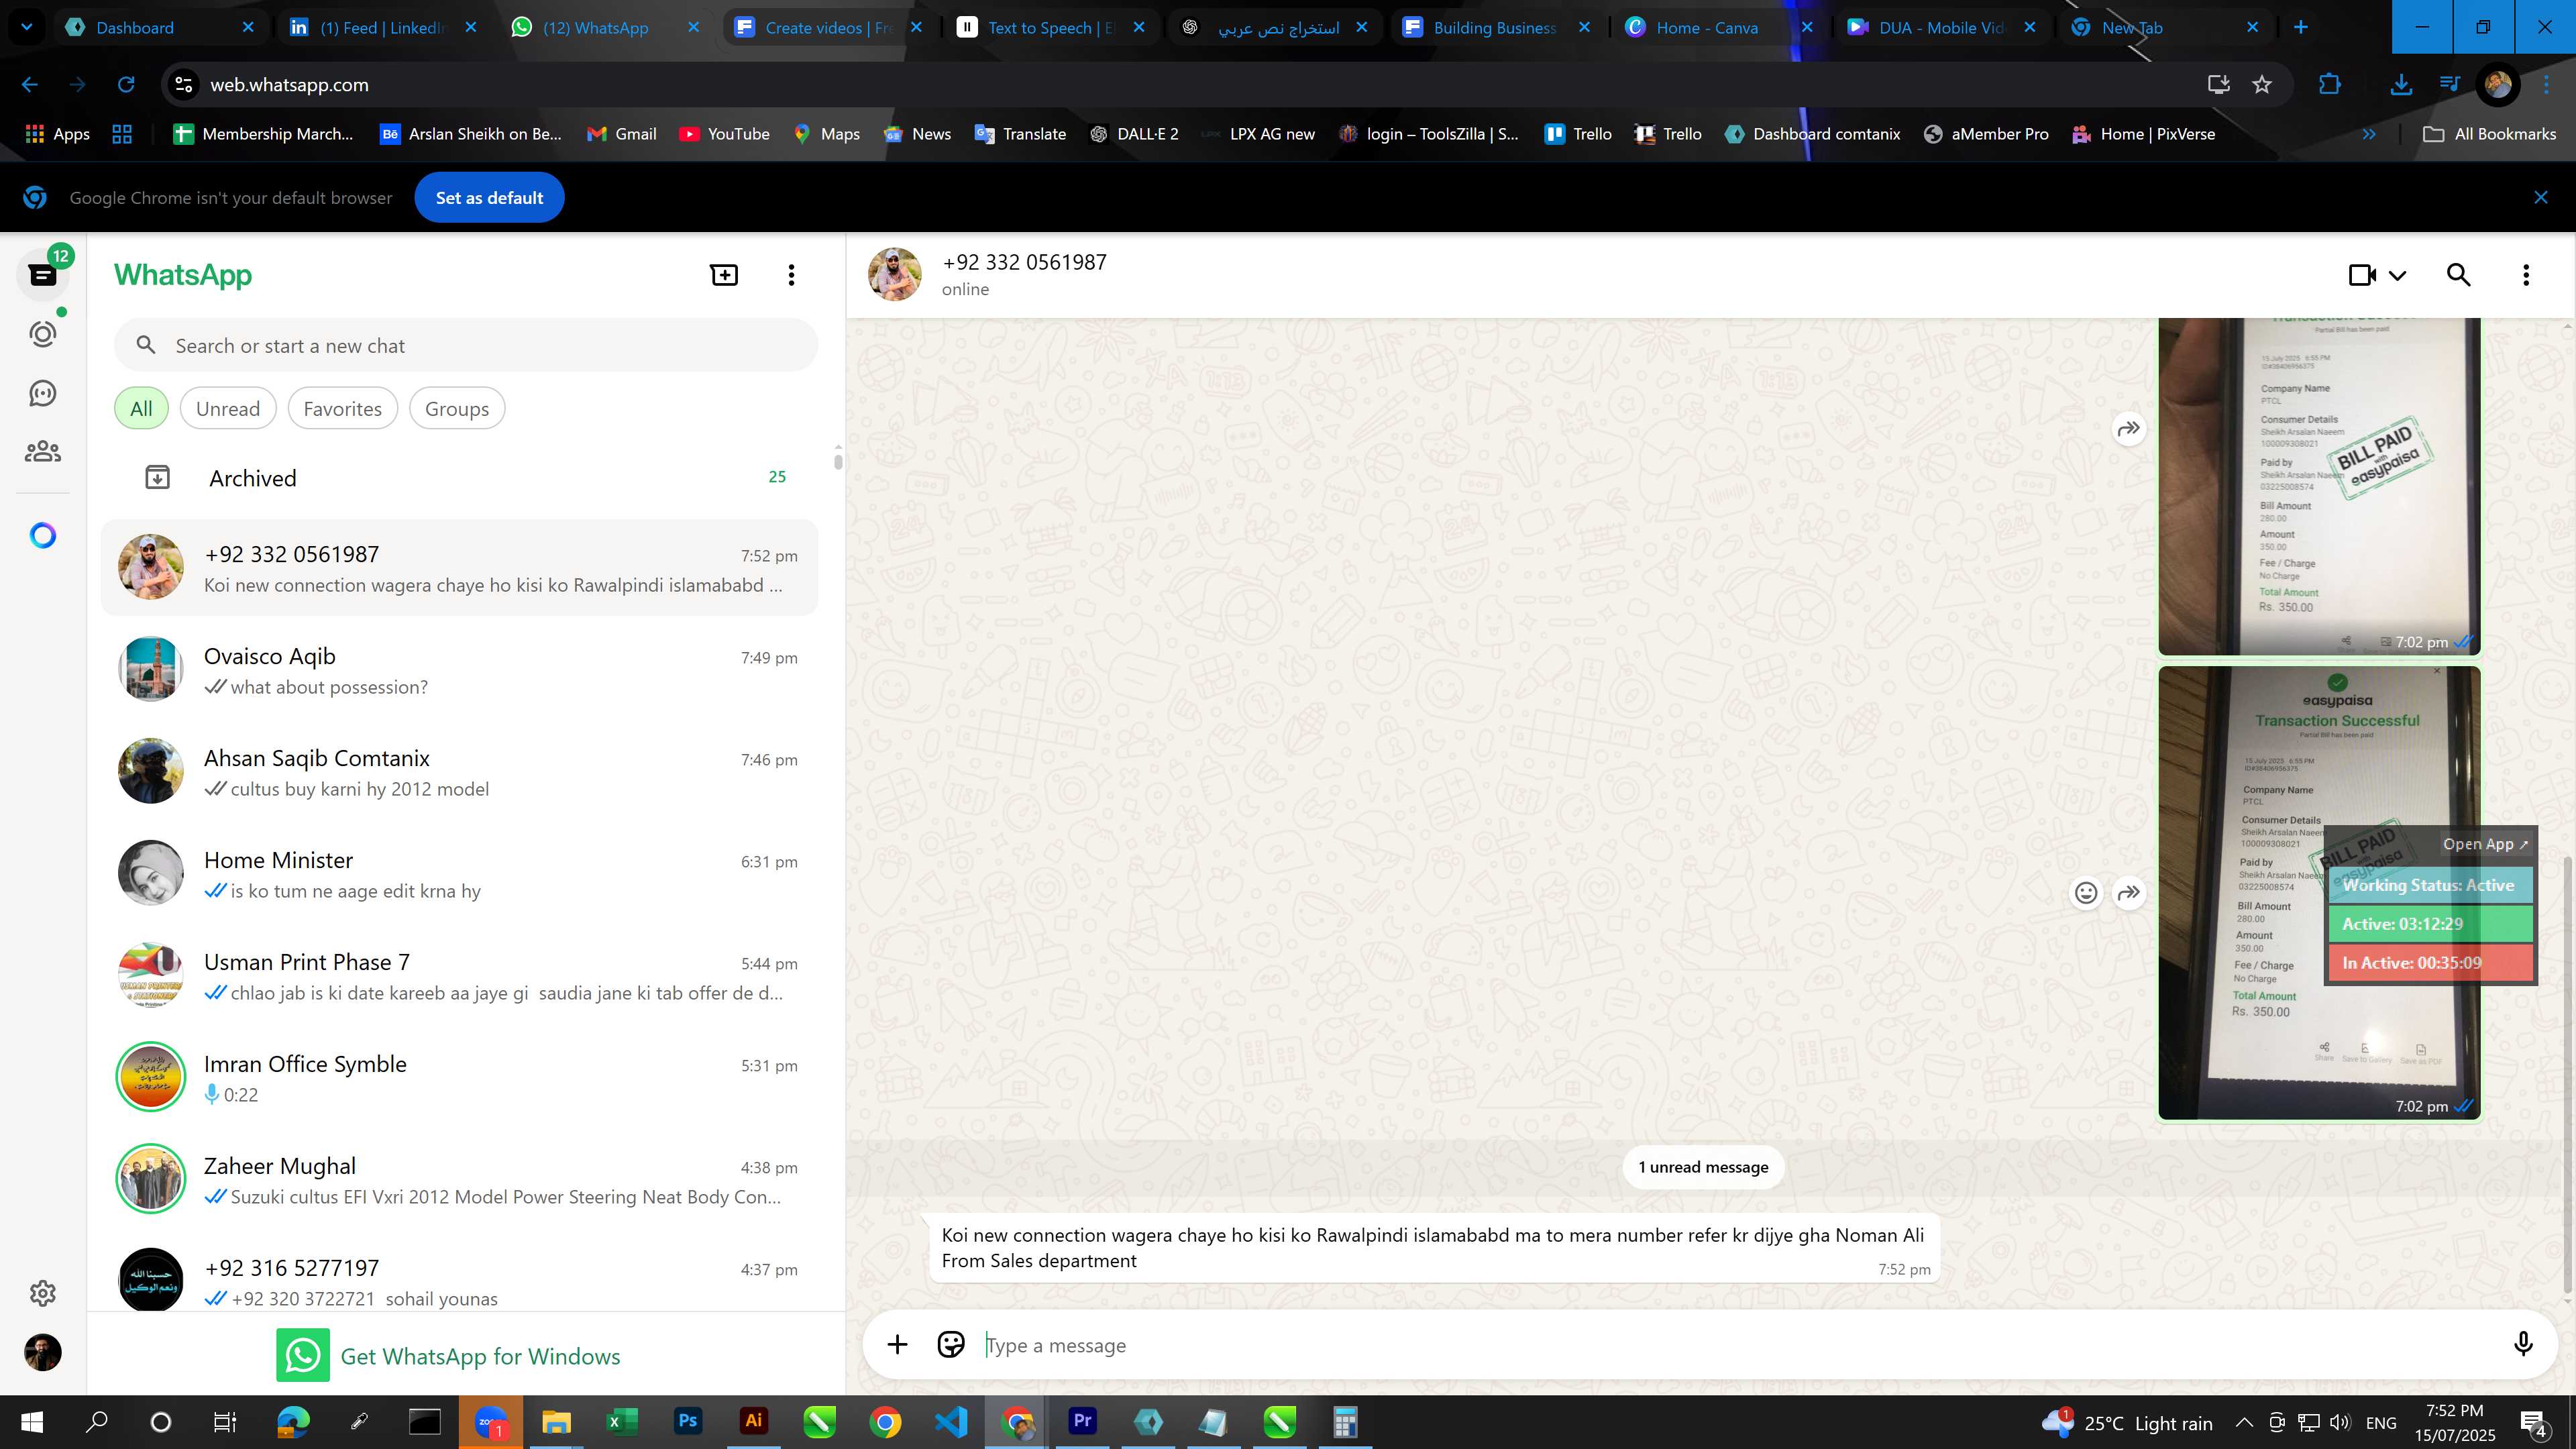Open WhatsApp settings gear icon

coord(43,1293)
